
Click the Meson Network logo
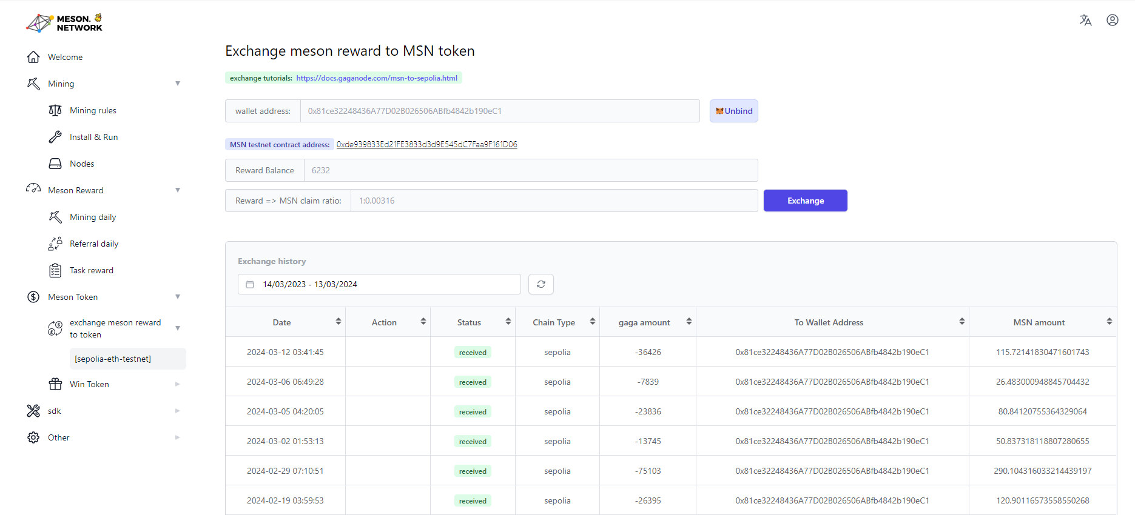(64, 23)
